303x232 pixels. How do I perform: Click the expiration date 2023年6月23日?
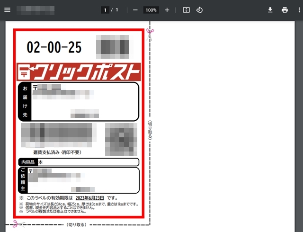pyautogui.click(x=89, y=198)
